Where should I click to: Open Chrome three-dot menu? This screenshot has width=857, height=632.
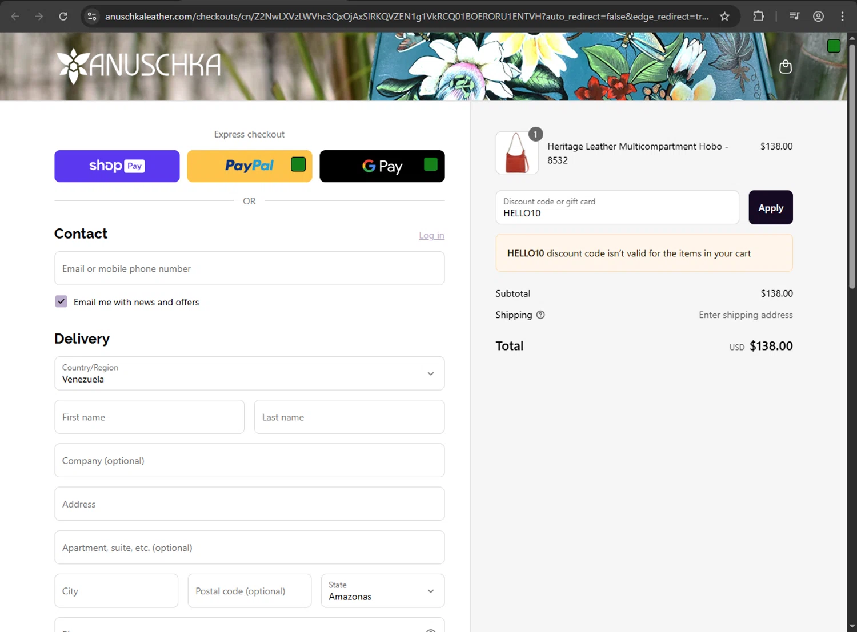point(842,16)
